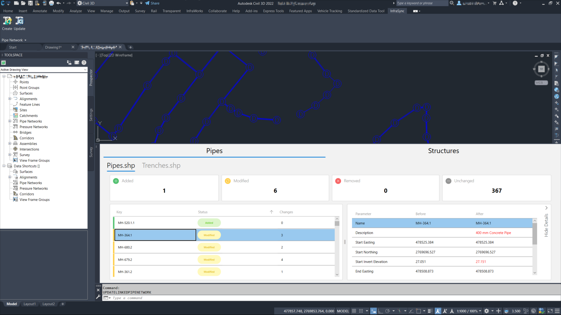Toggle drawing grid display in status bar
Image resolution: width=561 pixels, height=315 pixels.
(354, 311)
